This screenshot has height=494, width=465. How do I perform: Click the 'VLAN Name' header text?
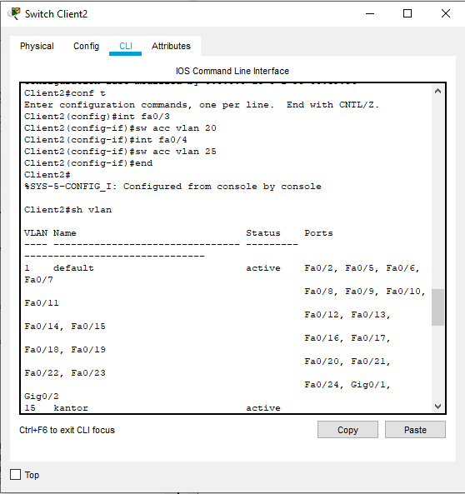[x=50, y=233]
